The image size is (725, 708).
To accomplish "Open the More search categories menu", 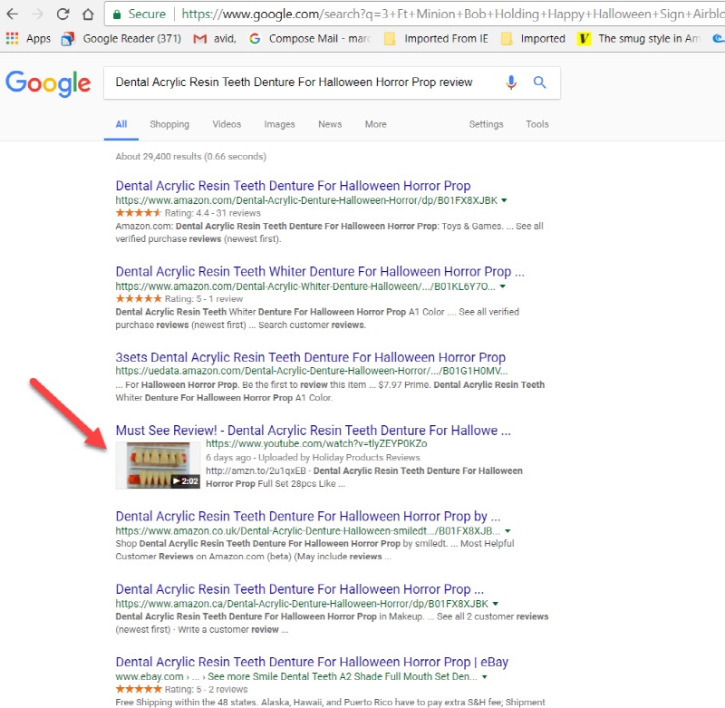I will tap(375, 124).
